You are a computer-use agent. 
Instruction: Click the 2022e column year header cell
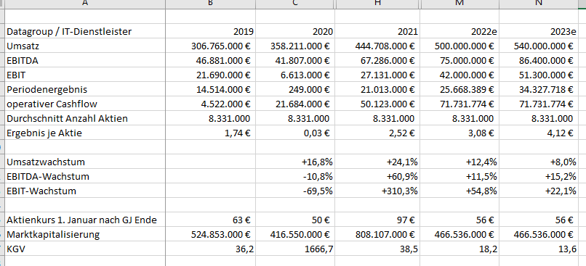click(x=459, y=32)
